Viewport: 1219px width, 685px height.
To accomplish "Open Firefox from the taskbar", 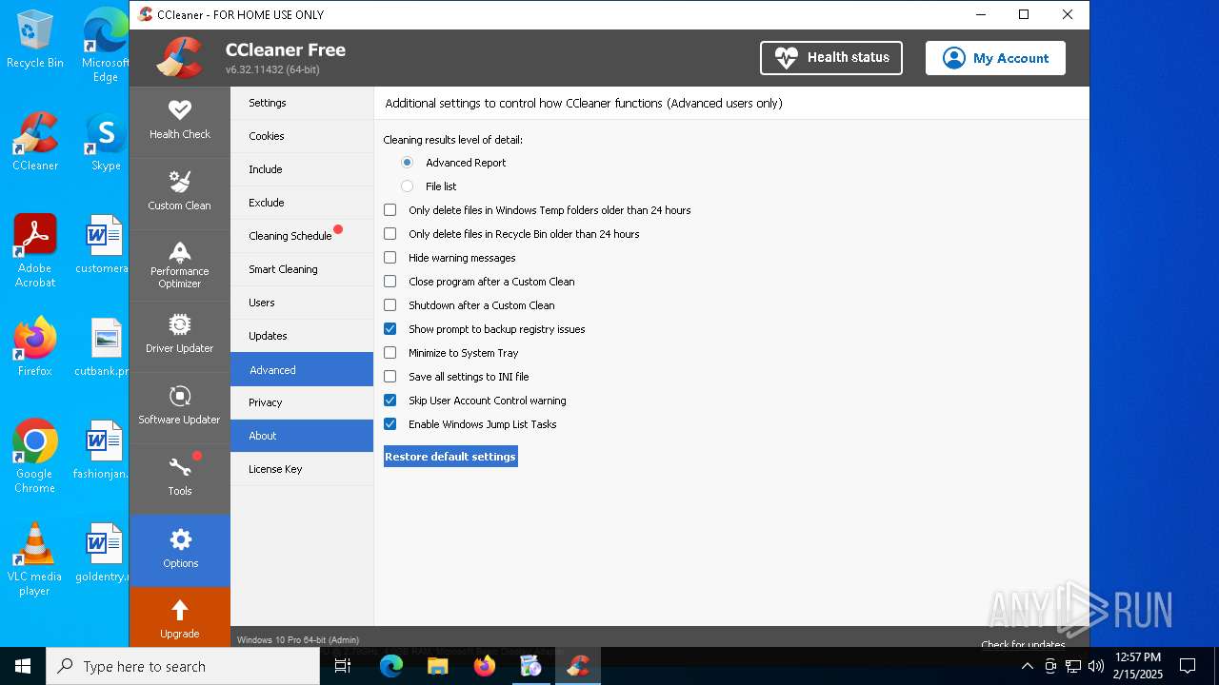I will coord(485,666).
